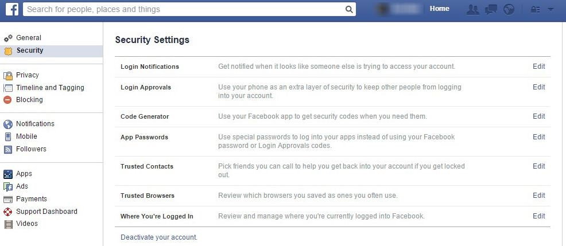Open the privacy shortcuts lock icon
566x246 pixels.
[534, 10]
